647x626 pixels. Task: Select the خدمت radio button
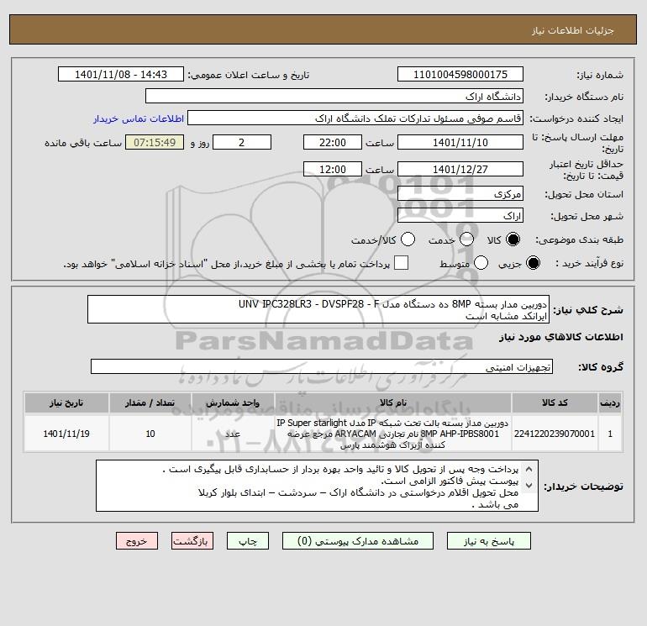click(x=466, y=239)
